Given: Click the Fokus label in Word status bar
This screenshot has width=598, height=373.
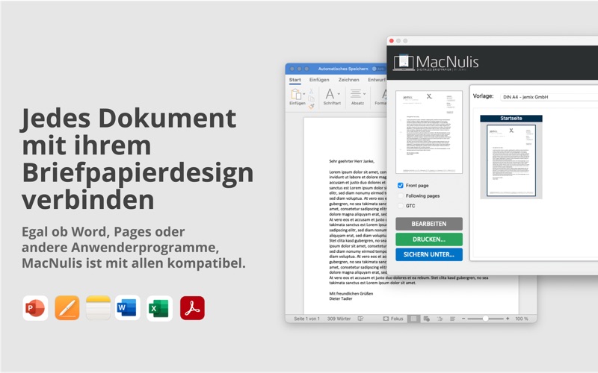Looking at the screenshot, I should click(x=397, y=319).
